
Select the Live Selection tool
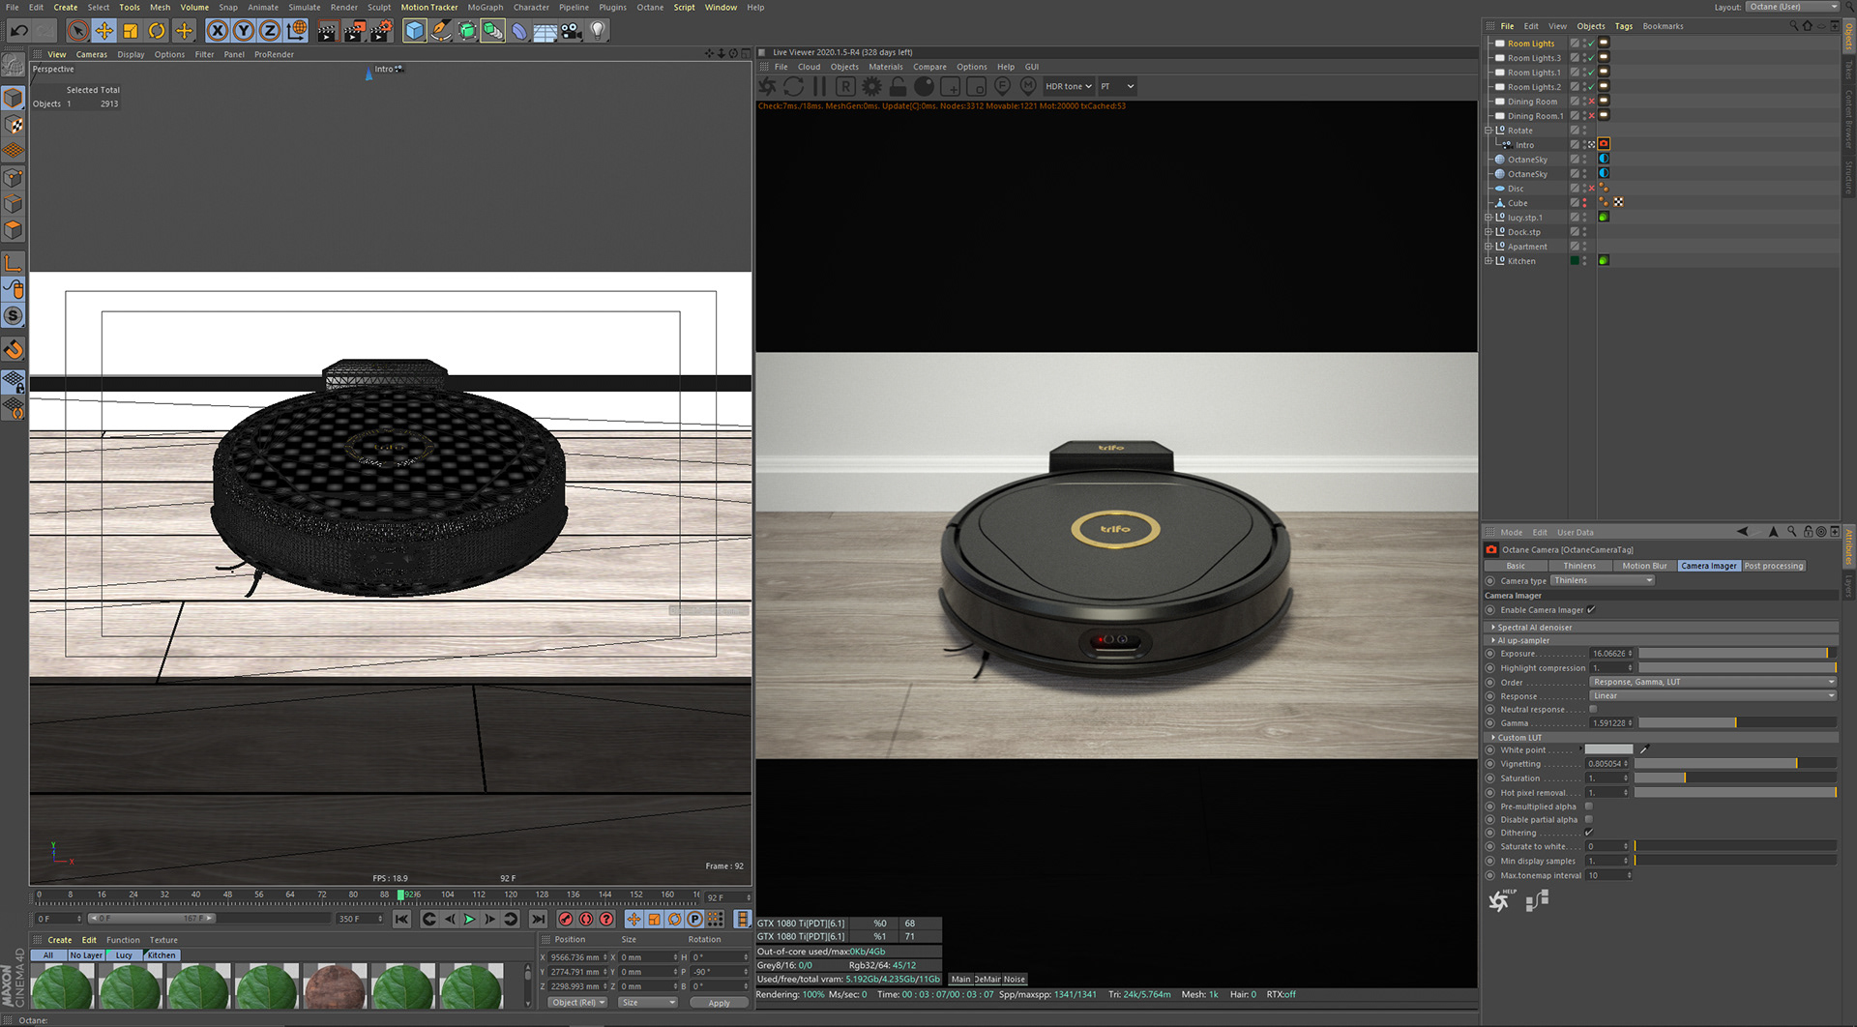78,31
